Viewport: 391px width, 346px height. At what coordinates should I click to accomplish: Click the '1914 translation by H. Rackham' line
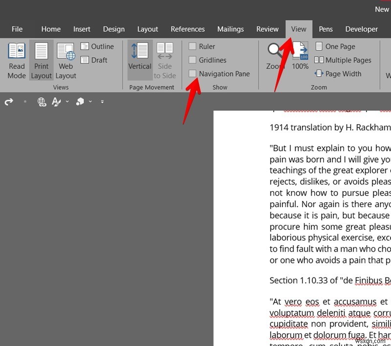click(x=330, y=128)
